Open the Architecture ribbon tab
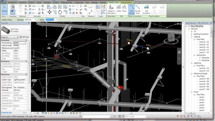This screenshot has height=121, width=215. (12, 2)
